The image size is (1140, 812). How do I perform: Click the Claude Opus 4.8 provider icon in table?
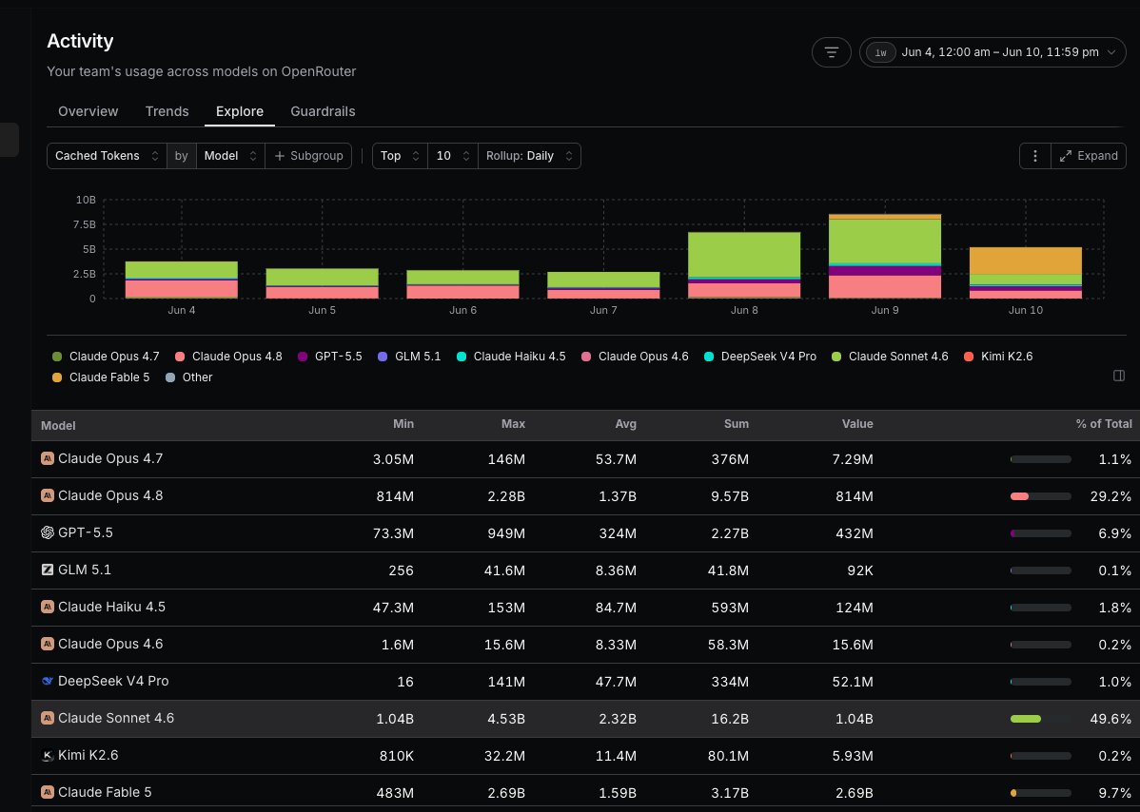[x=48, y=495]
